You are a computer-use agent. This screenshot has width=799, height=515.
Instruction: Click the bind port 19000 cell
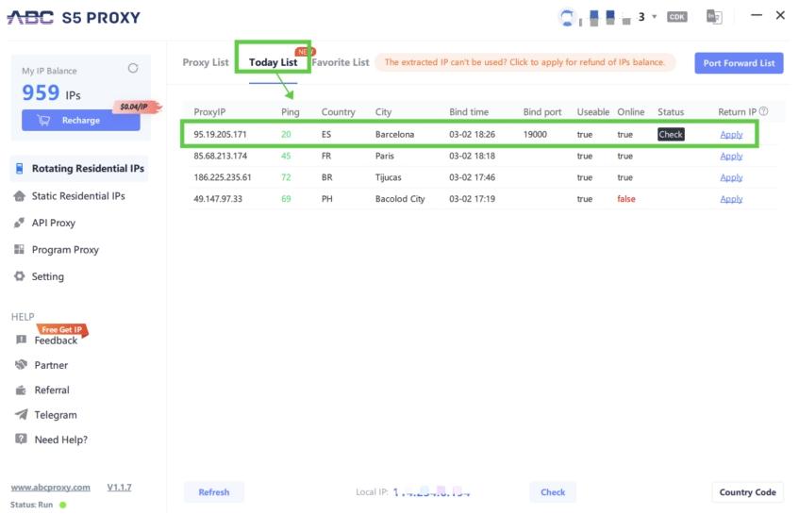(x=535, y=135)
